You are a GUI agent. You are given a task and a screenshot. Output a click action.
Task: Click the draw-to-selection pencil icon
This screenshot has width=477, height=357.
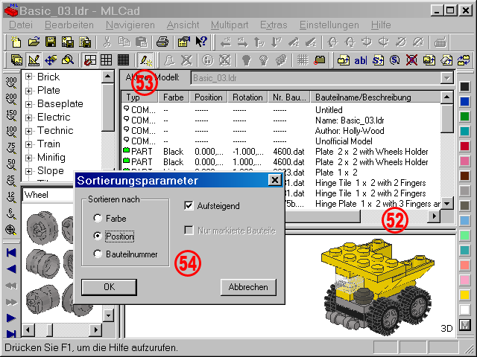point(145,59)
